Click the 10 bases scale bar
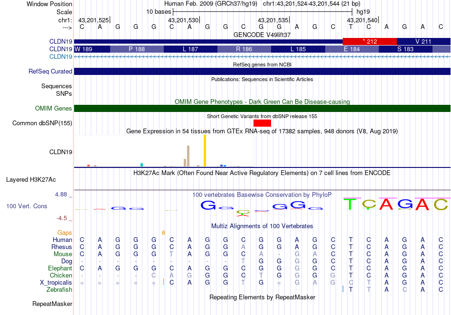Image resolution: width=451 pixels, height=315 pixels. click(263, 12)
